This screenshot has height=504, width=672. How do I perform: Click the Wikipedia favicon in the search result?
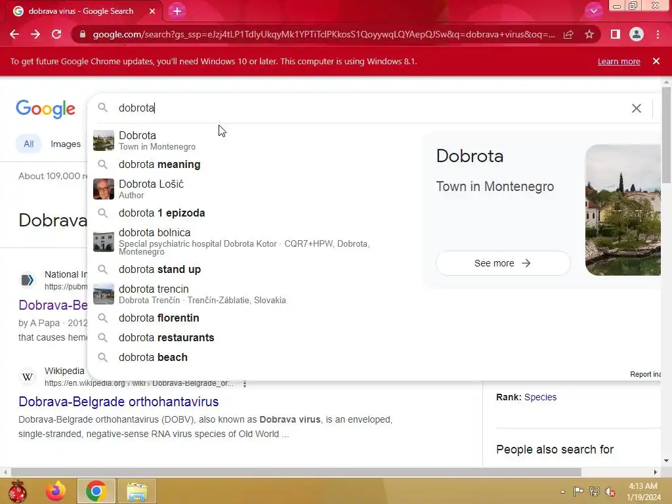28,377
